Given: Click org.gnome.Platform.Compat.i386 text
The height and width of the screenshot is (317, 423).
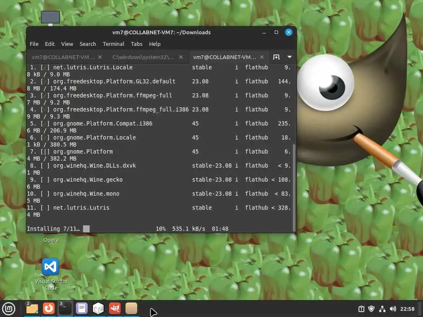Looking at the screenshot, I should point(102,123).
